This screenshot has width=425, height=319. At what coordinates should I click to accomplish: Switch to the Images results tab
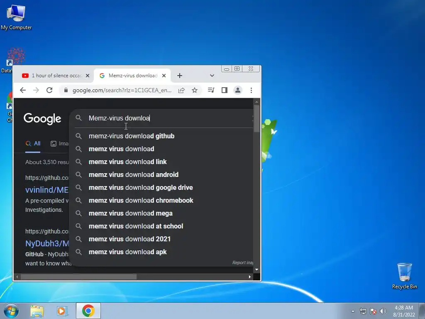(x=60, y=143)
